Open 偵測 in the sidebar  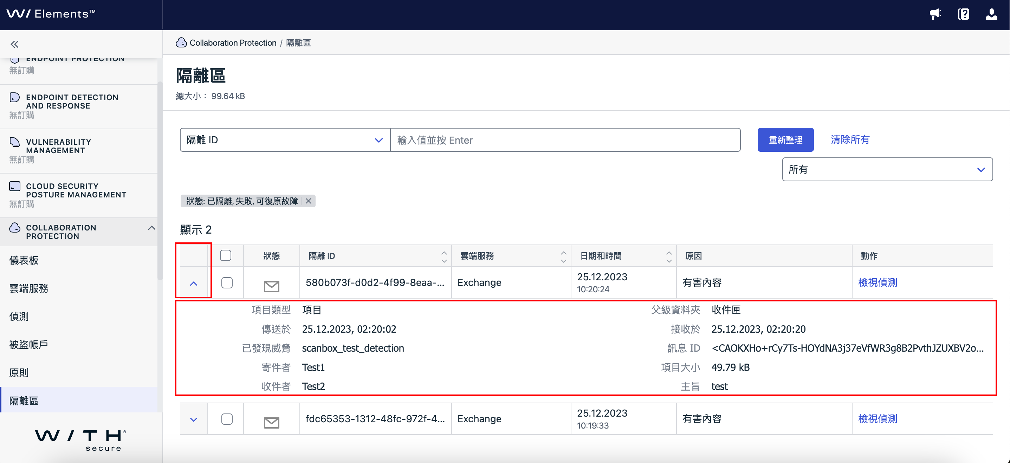[19, 317]
